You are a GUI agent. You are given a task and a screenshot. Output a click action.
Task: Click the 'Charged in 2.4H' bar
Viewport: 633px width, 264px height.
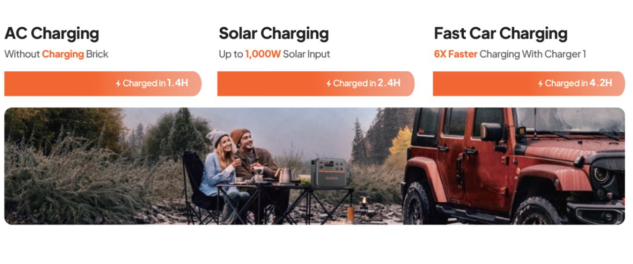[x=316, y=84]
